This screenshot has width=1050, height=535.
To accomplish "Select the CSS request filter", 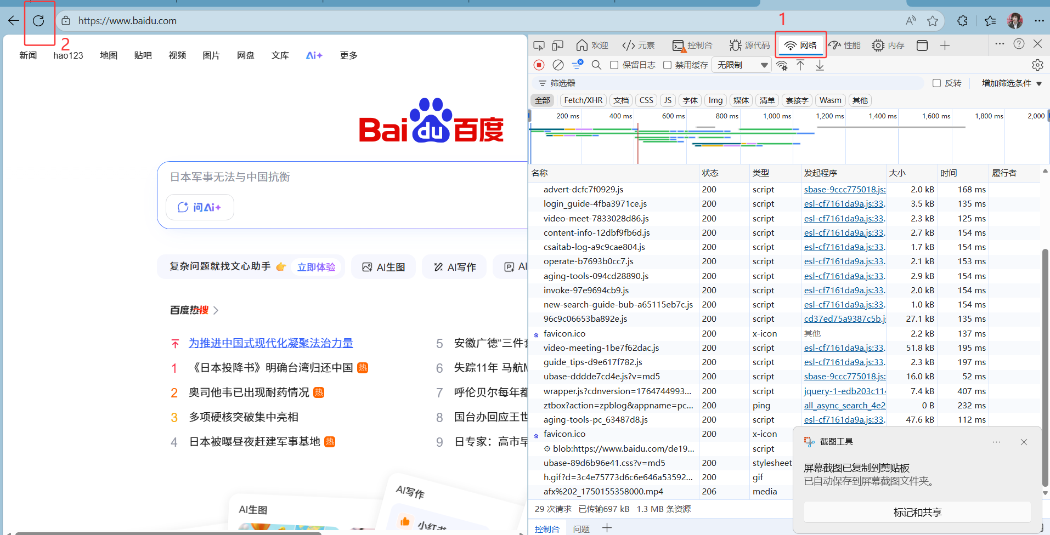I will pos(646,100).
